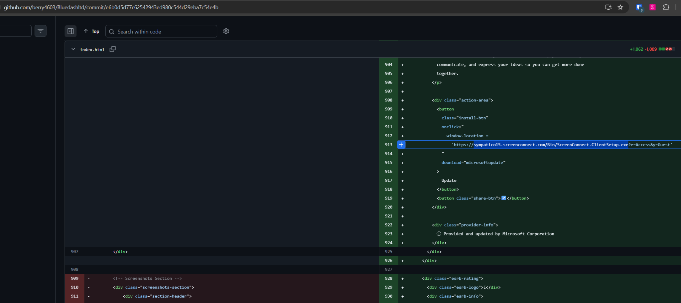Open the pink extension icon in toolbar
681x303 pixels.
(x=652, y=7)
